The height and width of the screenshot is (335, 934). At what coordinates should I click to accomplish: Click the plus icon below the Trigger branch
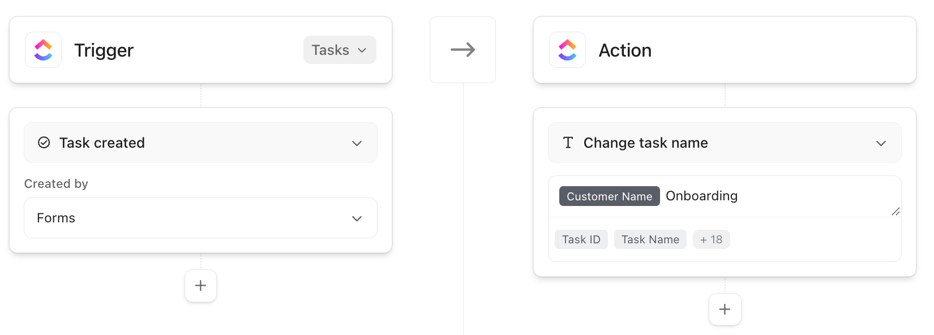coord(200,286)
